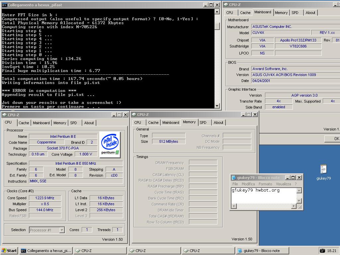Screen dimensions: 340x255
Task: Activate giukey79 Blocco note taskbar button
Action: pyautogui.click(x=263, y=251)
